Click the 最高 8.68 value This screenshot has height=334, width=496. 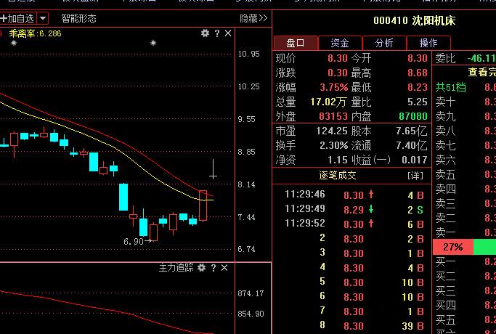[418, 73]
